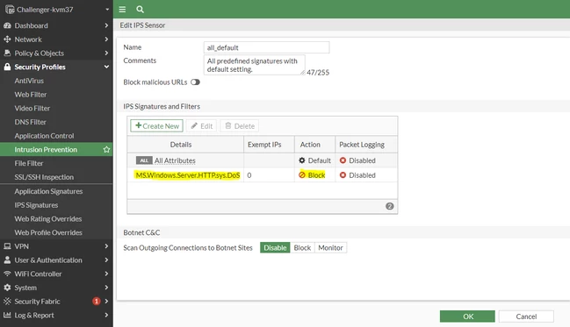570x327 pixels.
Task: Click the Log & Report chart icon
Action: click(x=7, y=315)
